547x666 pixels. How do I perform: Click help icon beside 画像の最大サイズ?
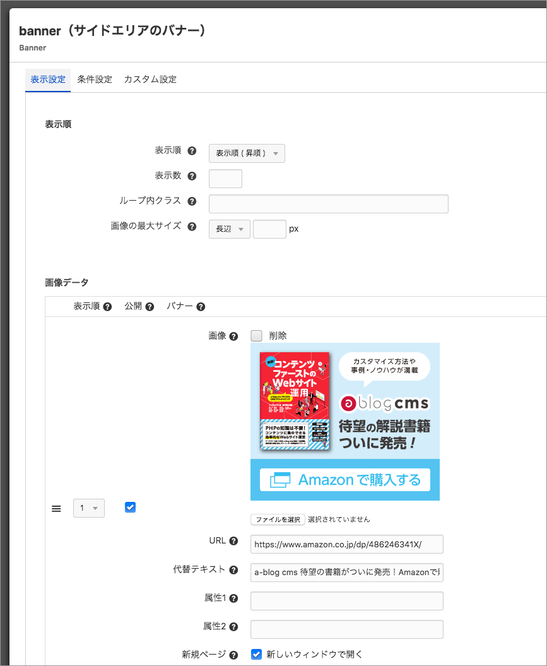pos(192,227)
